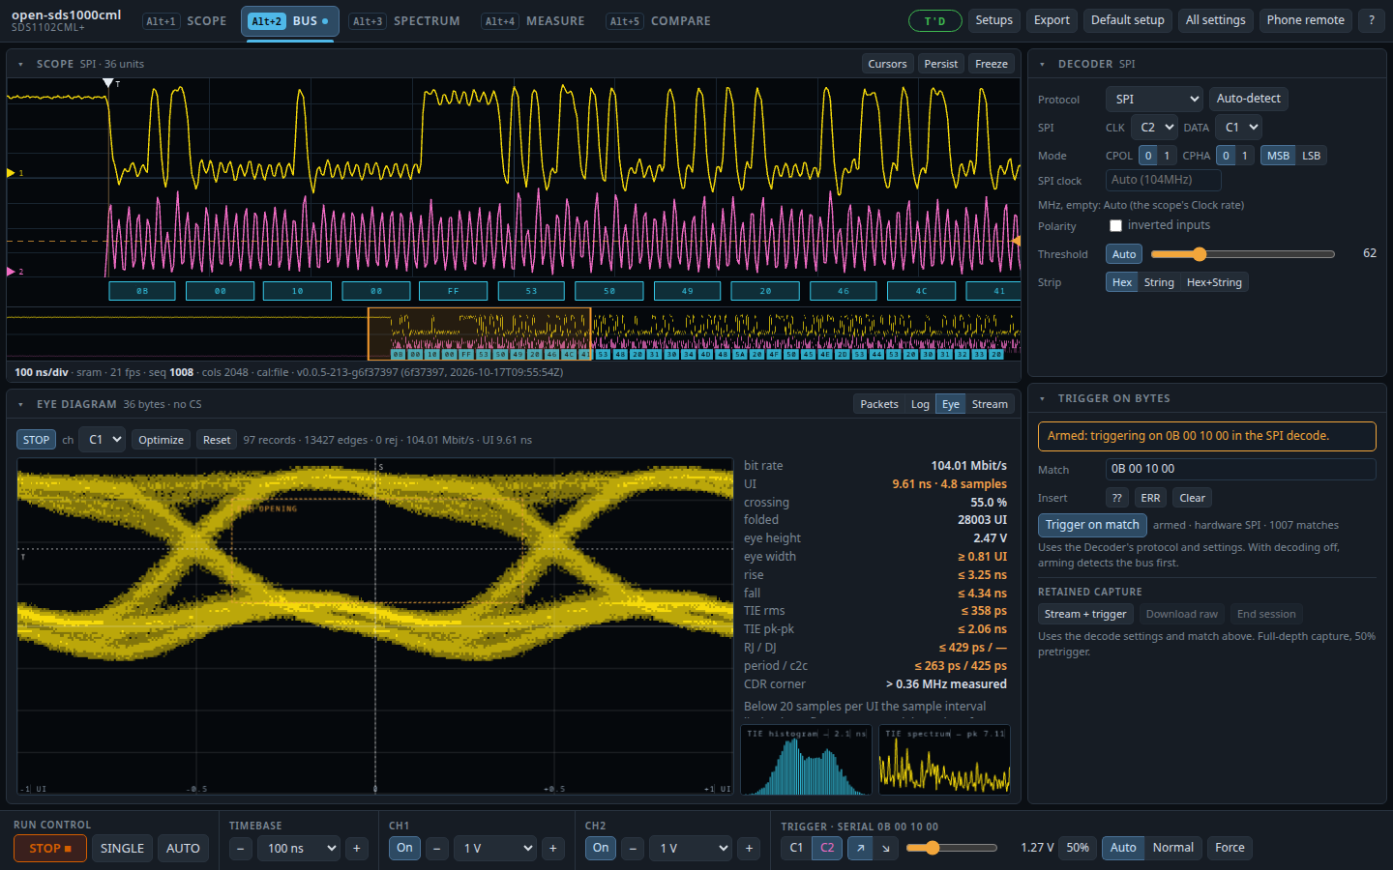Decrease CH2 volts per division

[x=633, y=848]
